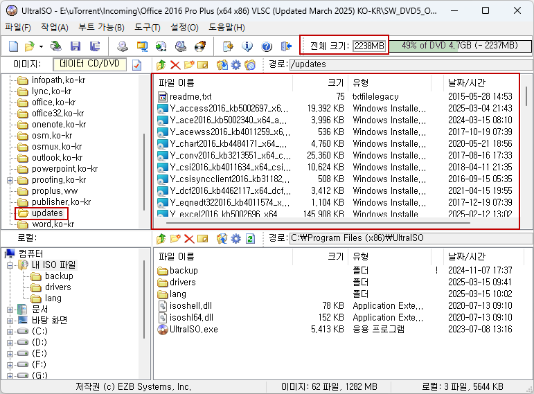Open the dropdown arrow beside Open icon

tap(41, 46)
